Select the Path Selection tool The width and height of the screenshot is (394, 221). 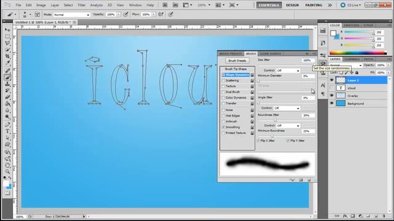[7, 138]
